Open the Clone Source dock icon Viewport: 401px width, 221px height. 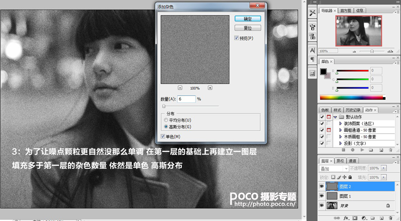[312, 37]
